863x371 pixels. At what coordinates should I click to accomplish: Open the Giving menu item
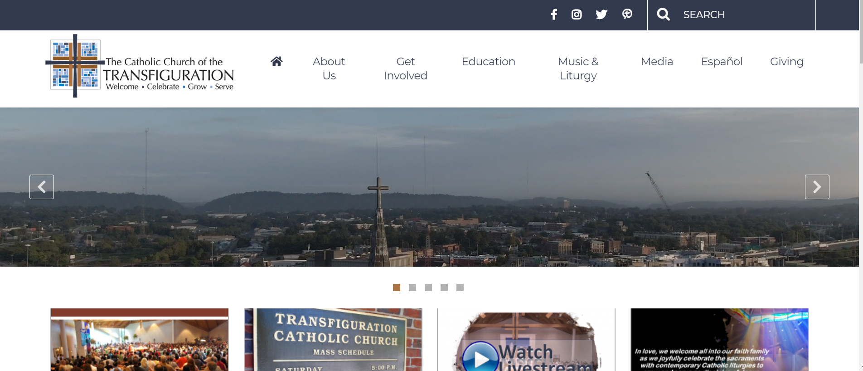click(786, 62)
